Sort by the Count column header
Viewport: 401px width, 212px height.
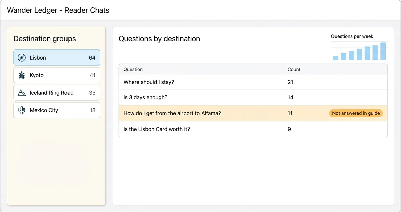(x=294, y=69)
